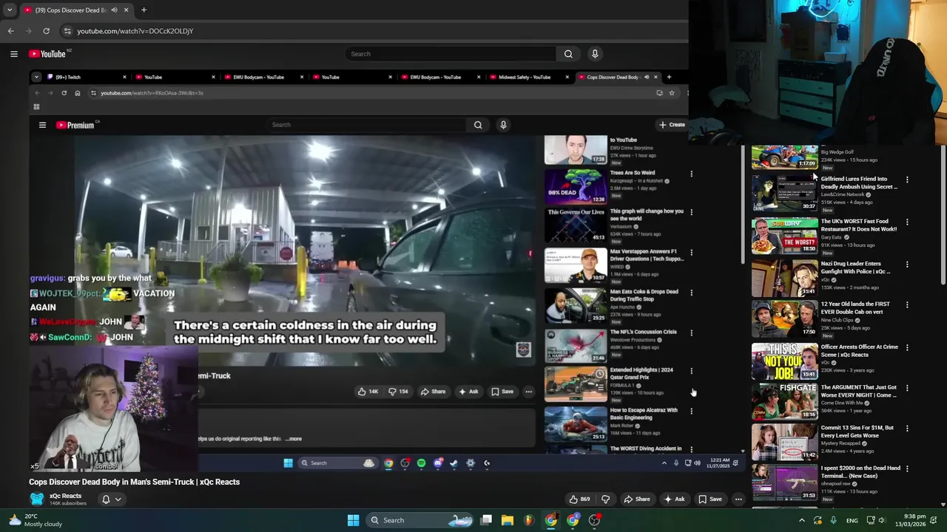Click Create button in streamed YouTube Premium
This screenshot has height=532, width=947.
coord(673,125)
